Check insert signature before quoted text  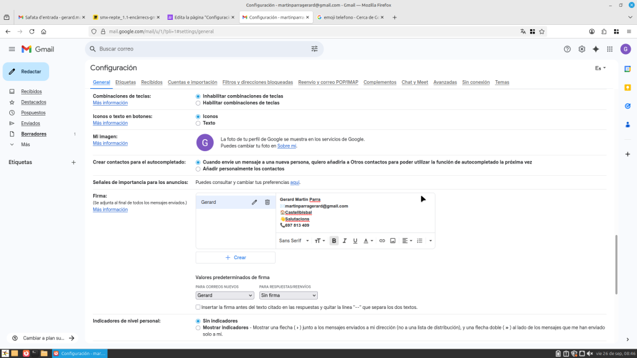tap(198, 307)
